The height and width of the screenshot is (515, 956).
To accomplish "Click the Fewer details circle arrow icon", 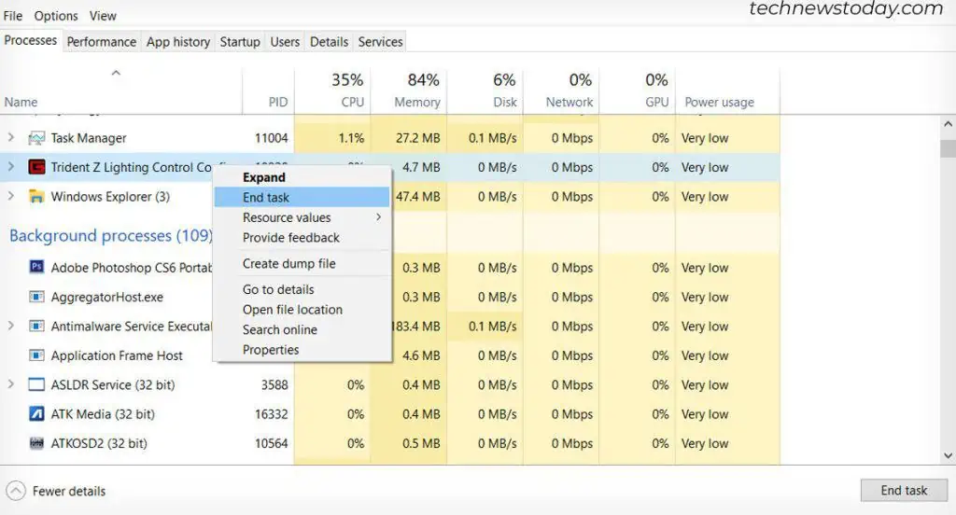I will [16, 491].
